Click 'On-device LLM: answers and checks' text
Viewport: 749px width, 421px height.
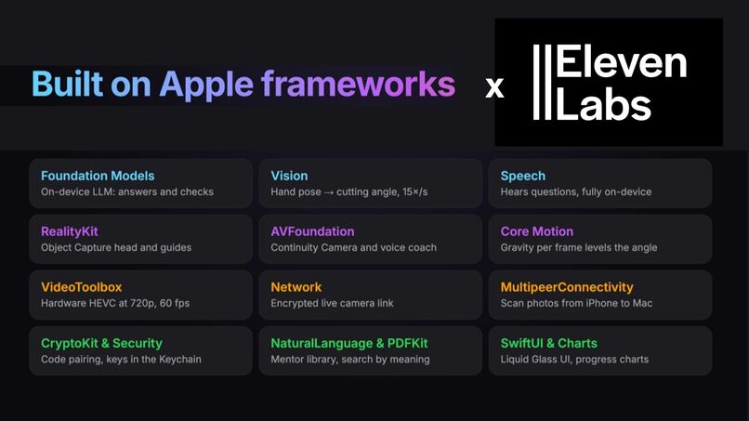coord(127,191)
